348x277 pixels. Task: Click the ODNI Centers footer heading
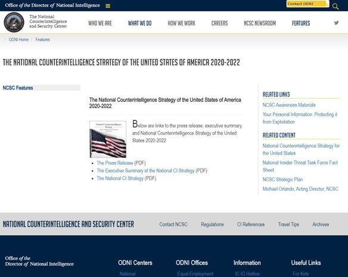(x=135, y=263)
